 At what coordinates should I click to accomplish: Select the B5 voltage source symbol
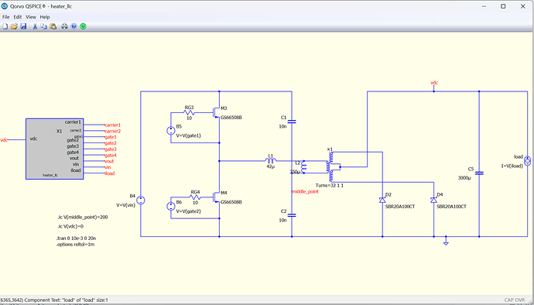pyautogui.click(x=170, y=131)
